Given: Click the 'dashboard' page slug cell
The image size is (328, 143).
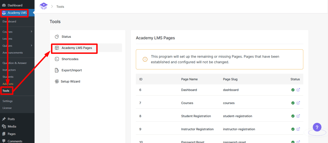Looking at the screenshot, I should tap(231, 90).
